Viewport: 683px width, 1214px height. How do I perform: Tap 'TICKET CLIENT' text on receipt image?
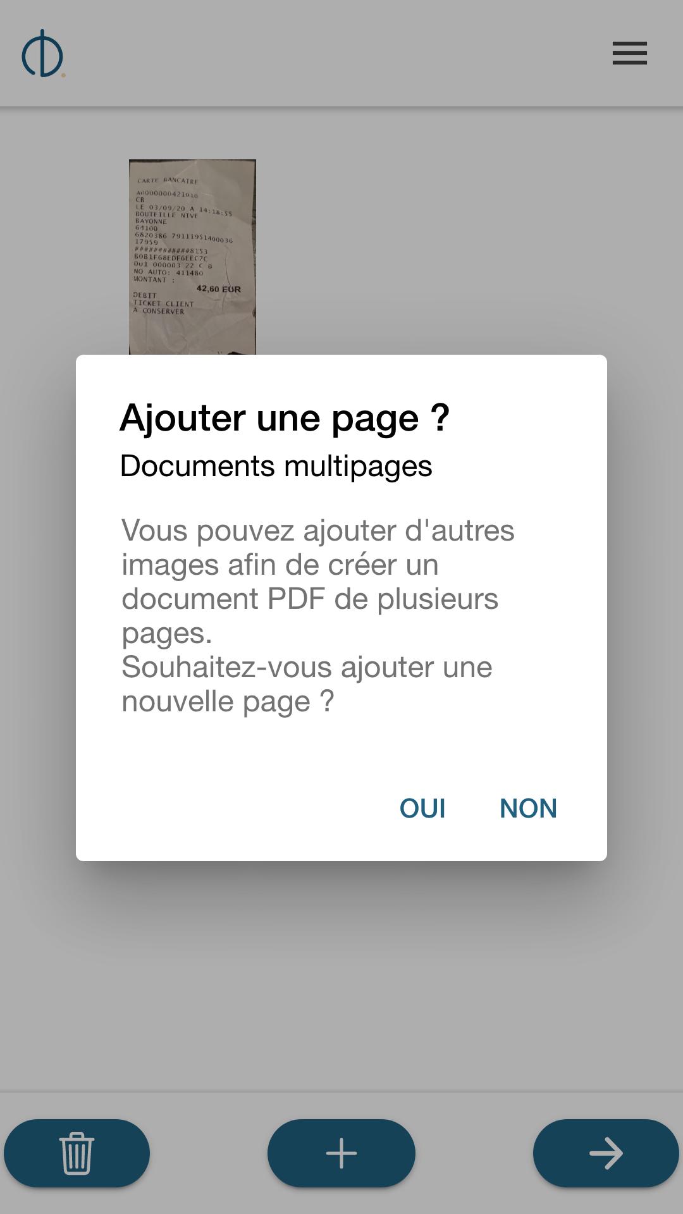(x=163, y=303)
